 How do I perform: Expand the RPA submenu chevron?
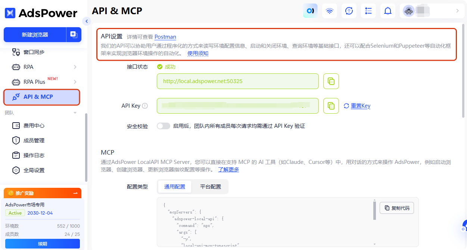(75, 67)
